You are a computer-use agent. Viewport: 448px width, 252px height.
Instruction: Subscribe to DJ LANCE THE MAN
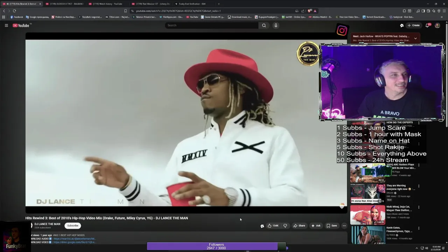pyautogui.click(x=73, y=225)
